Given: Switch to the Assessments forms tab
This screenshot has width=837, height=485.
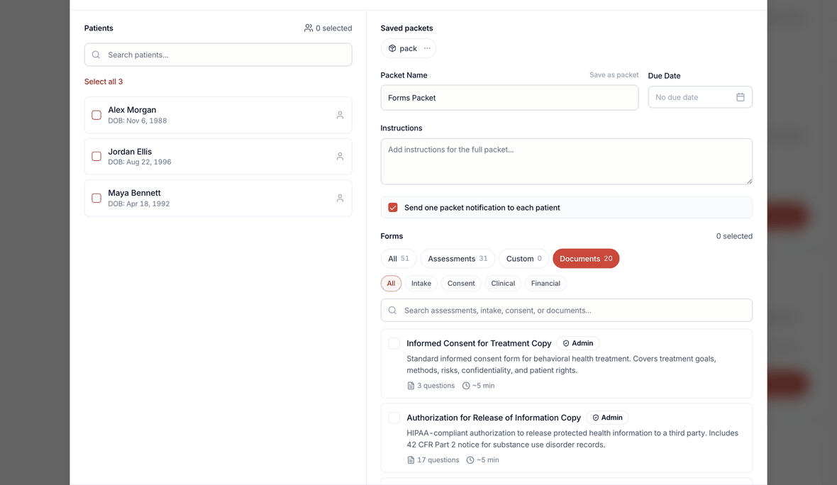Looking at the screenshot, I should (458, 259).
